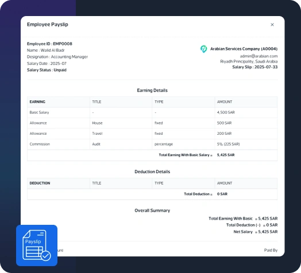Click the Name : Walid Al Badr line

click(46, 50)
